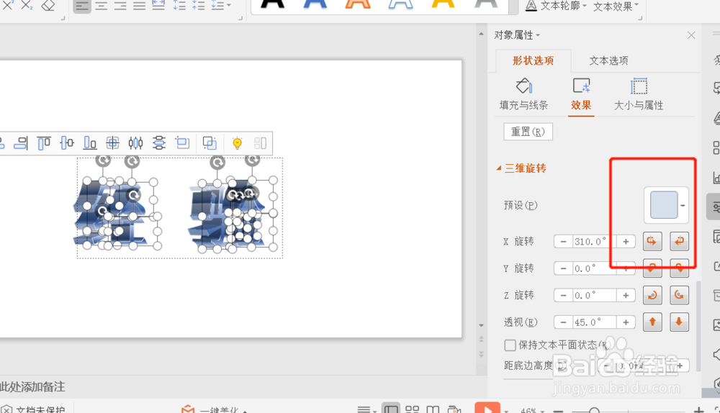Decrease Z 旋转 with minus button
This screenshot has width=720, height=413.
(x=564, y=296)
